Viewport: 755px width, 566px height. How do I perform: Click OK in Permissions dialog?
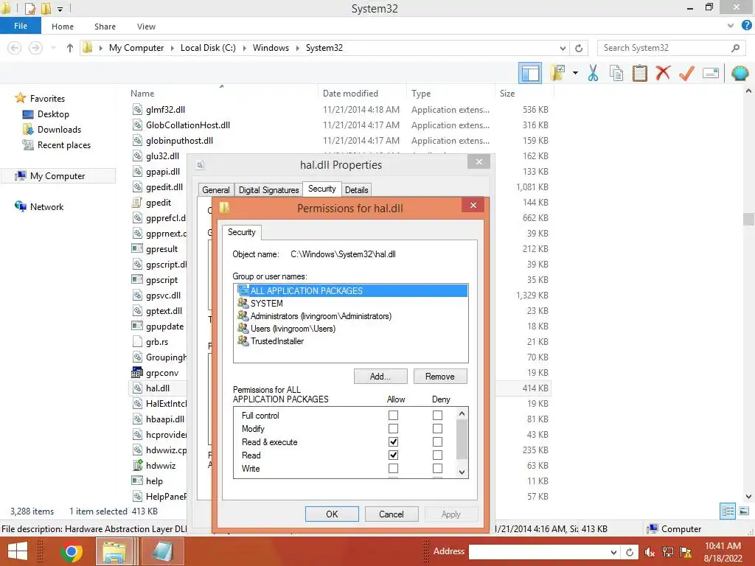[x=332, y=514]
